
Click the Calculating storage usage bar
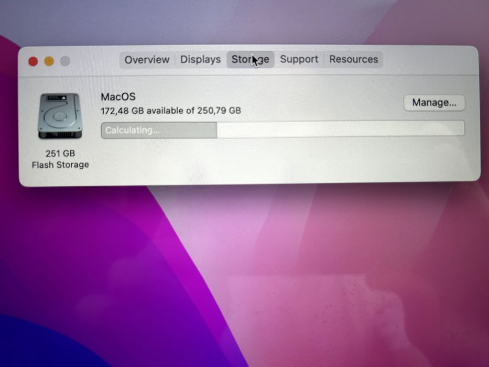pos(282,130)
